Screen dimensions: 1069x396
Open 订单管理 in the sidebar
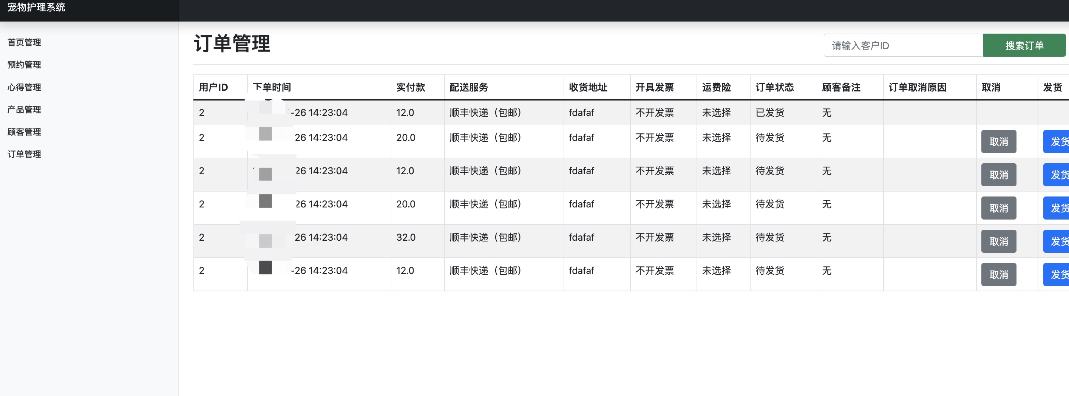[24, 155]
